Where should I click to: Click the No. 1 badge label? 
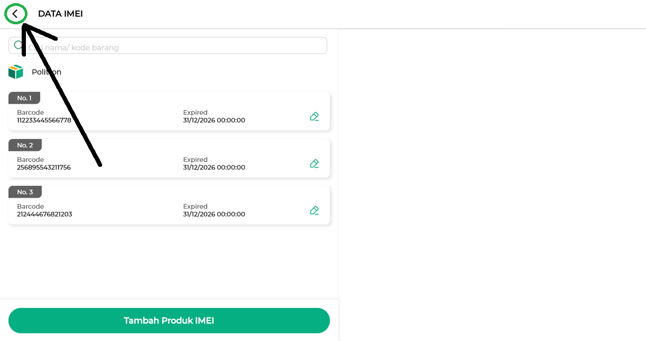coord(24,98)
